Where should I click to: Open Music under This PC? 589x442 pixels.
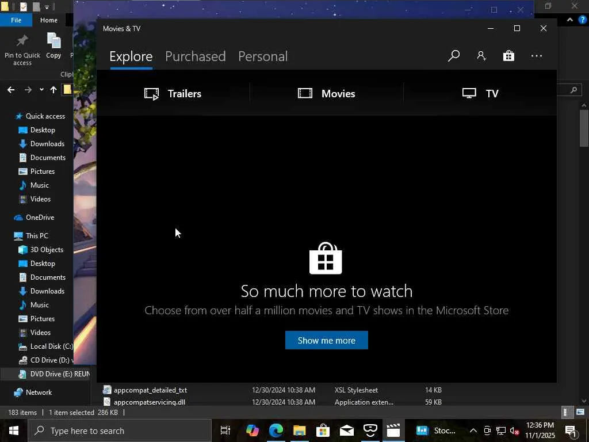tap(39, 305)
